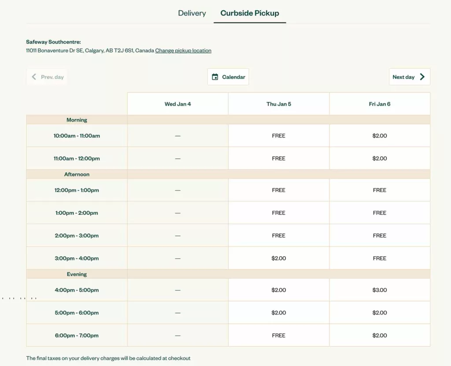
Task: Choose Fri Jan 6 10:00am-11:00am $2.00 slot
Action: [x=380, y=136]
